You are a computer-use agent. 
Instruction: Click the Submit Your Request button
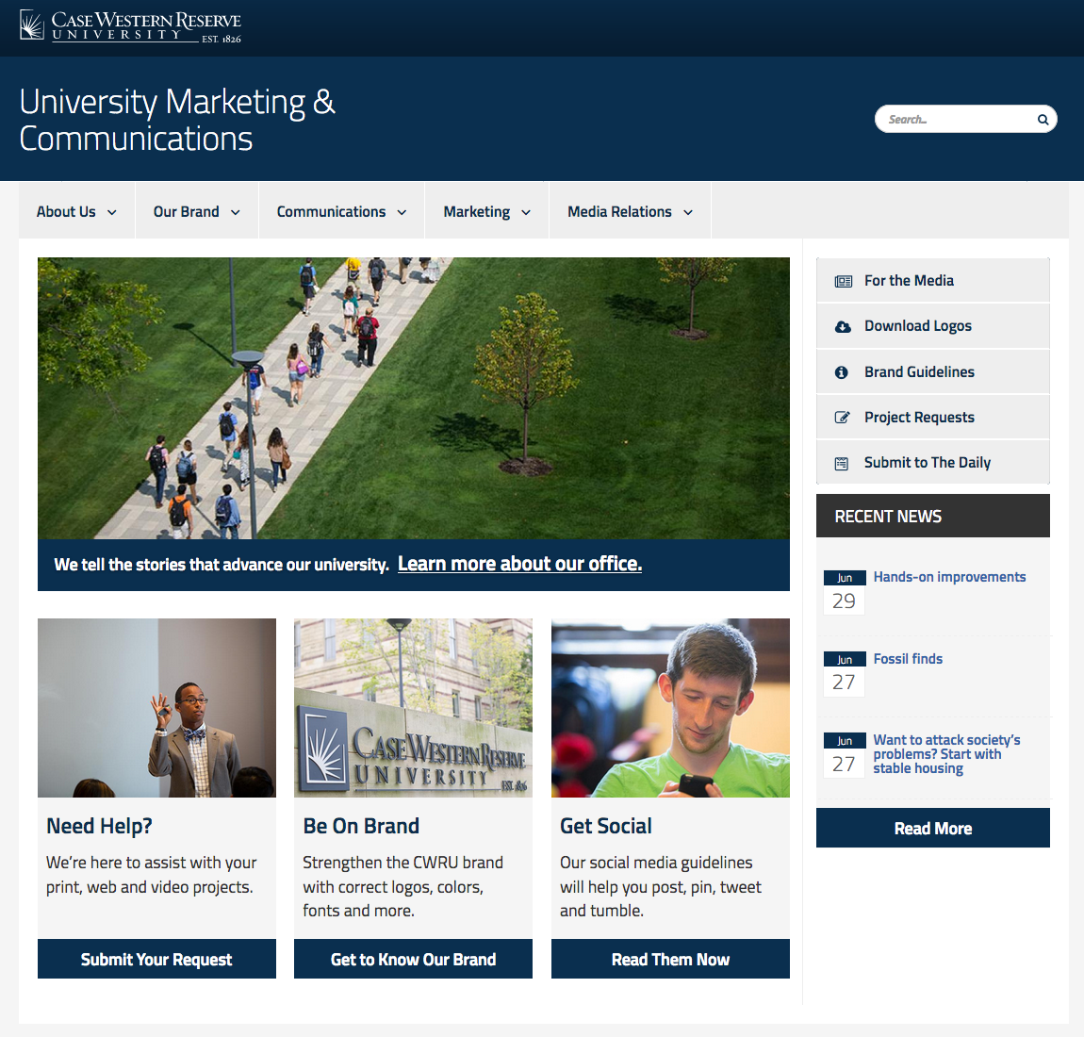pyautogui.click(x=156, y=959)
